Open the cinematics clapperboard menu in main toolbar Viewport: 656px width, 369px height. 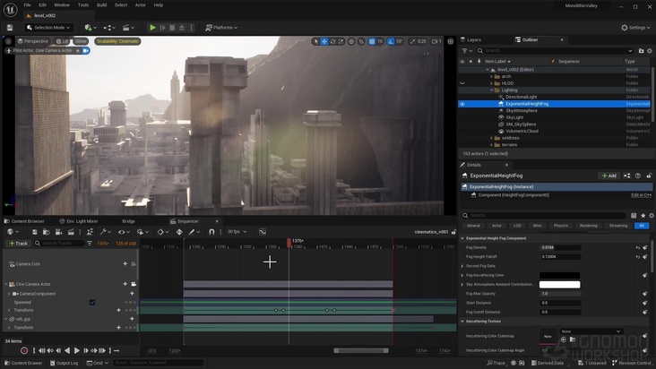click(128, 28)
